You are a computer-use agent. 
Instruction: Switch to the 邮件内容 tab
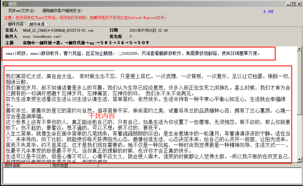(x=16, y=24)
